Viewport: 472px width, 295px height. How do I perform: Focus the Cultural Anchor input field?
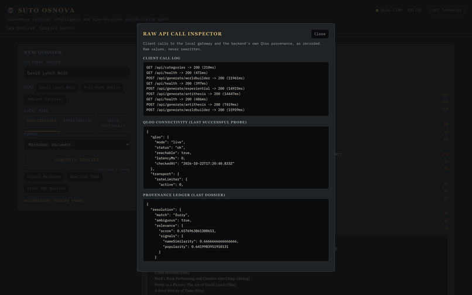tap(77, 73)
